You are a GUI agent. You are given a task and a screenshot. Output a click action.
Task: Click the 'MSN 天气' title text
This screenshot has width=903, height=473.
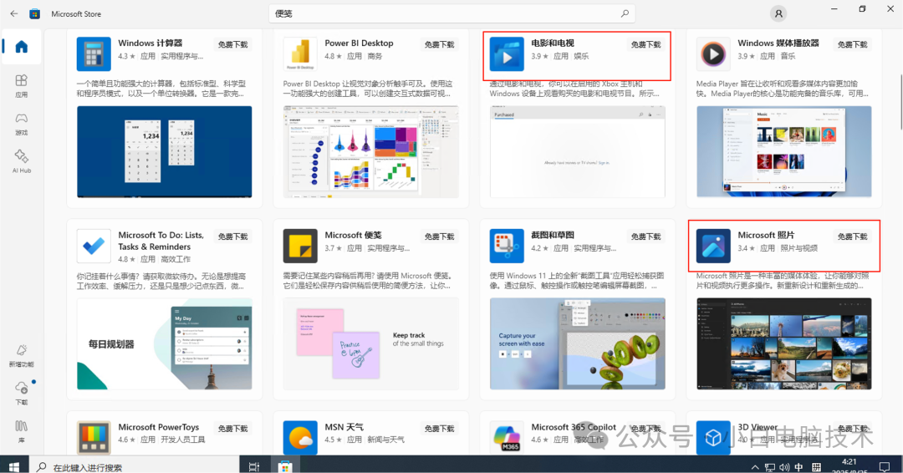click(x=344, y=428)
